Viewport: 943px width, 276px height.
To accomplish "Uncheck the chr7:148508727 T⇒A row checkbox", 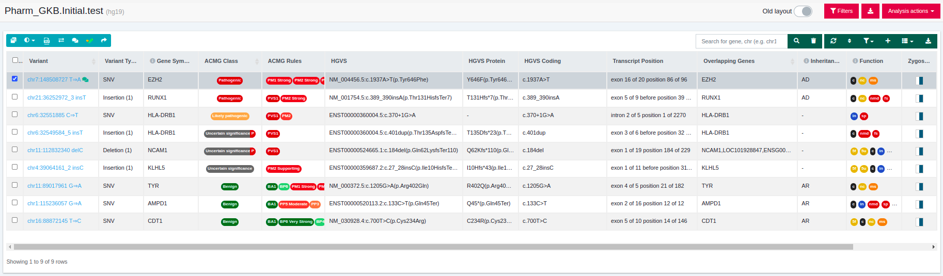I will click(14, 79).
